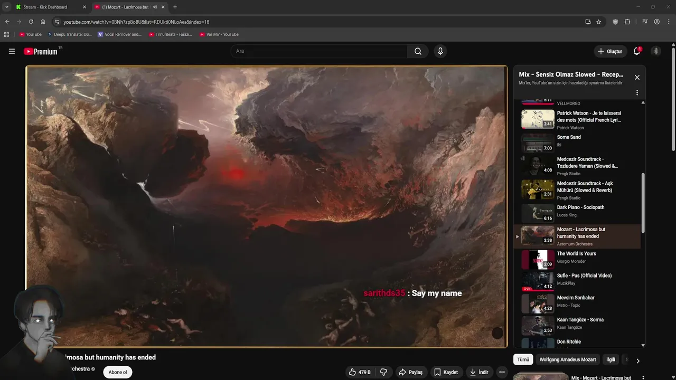This screenshot has width=676, height=380.
Task: Open the tab search dropdown
Action: click(6, 7)
